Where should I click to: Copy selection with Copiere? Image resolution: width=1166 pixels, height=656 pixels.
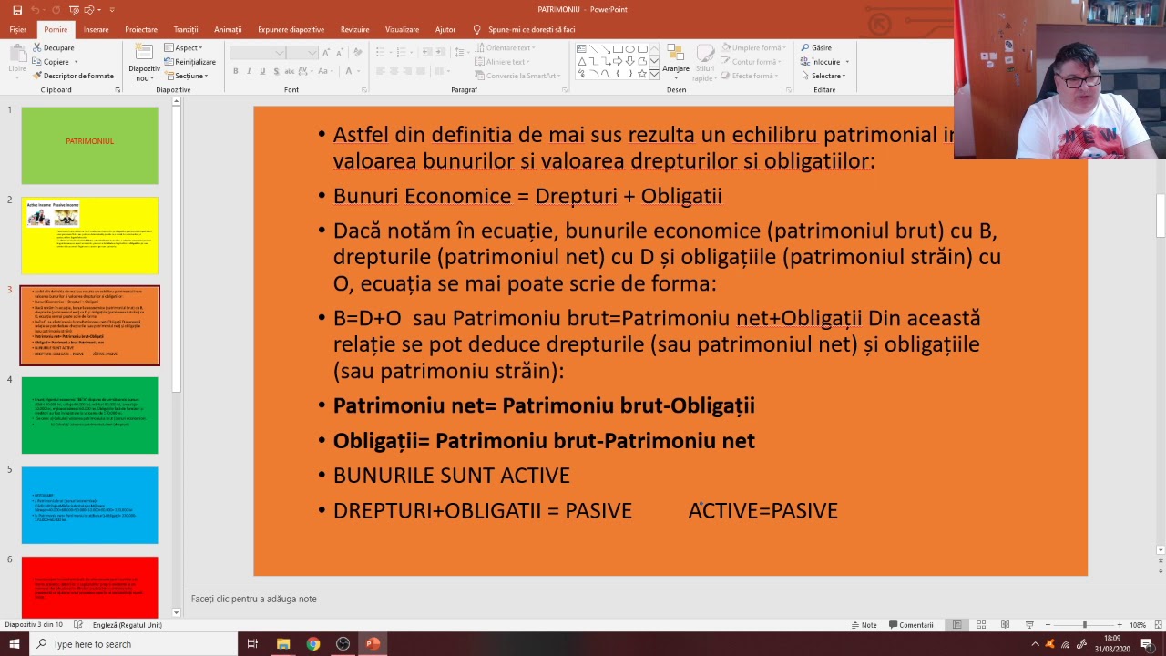51,62
